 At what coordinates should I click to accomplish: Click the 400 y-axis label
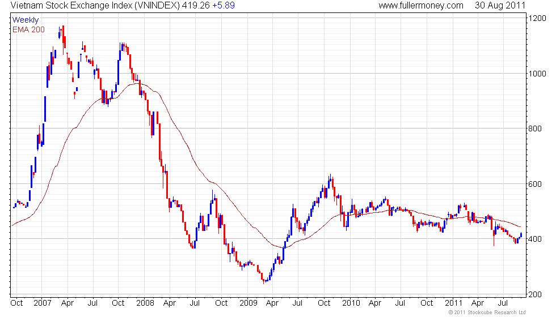(x=535, y=239)
